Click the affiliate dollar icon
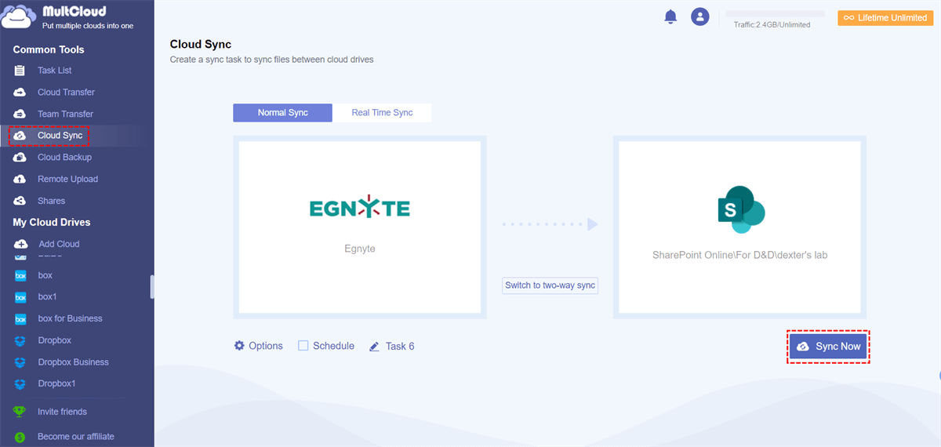This screenshot has height=447, width=941. [20, 437]
